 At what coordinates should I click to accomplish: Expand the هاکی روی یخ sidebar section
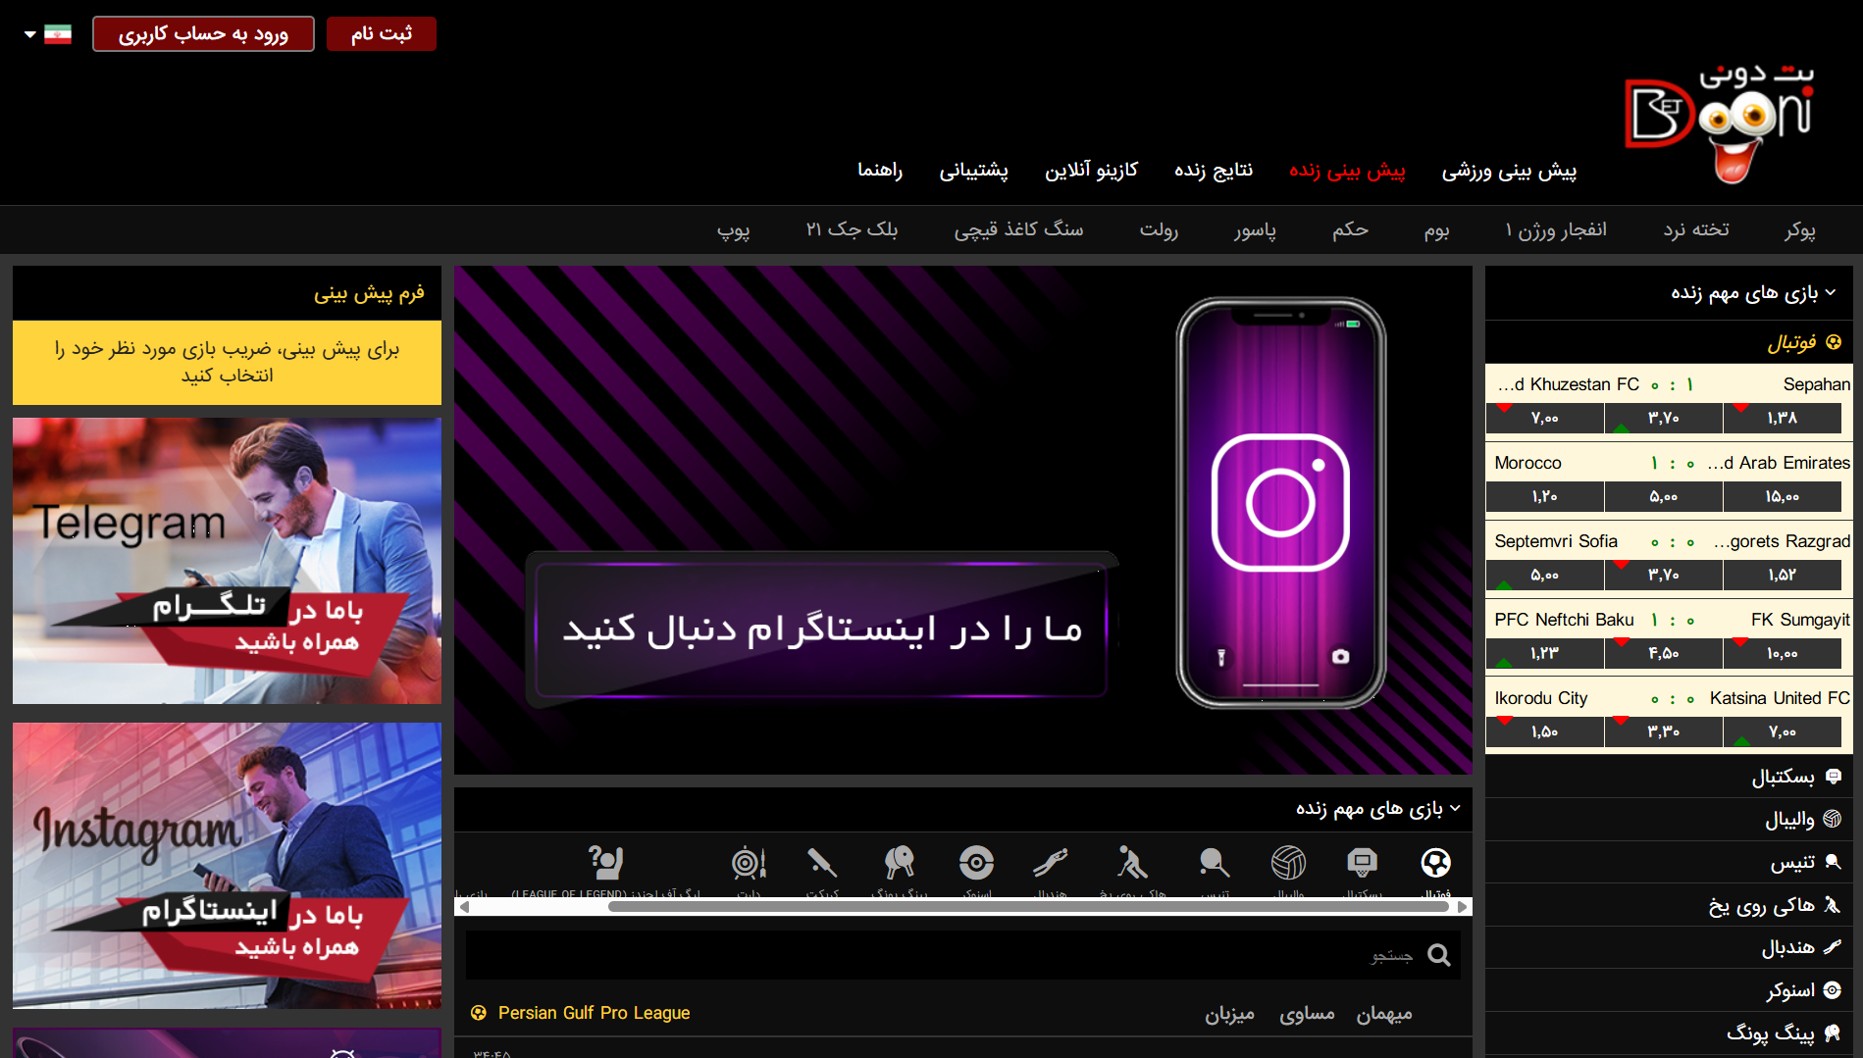(x=1669, y=905)
